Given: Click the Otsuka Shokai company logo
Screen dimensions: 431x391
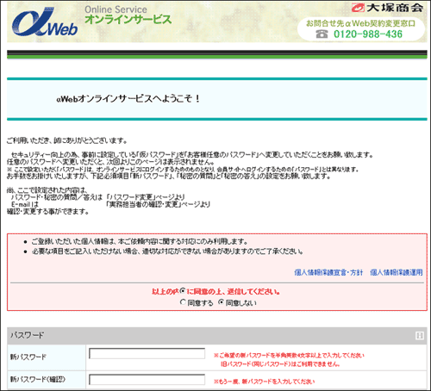Looking at the screenshot, I should tap(387, 8).
